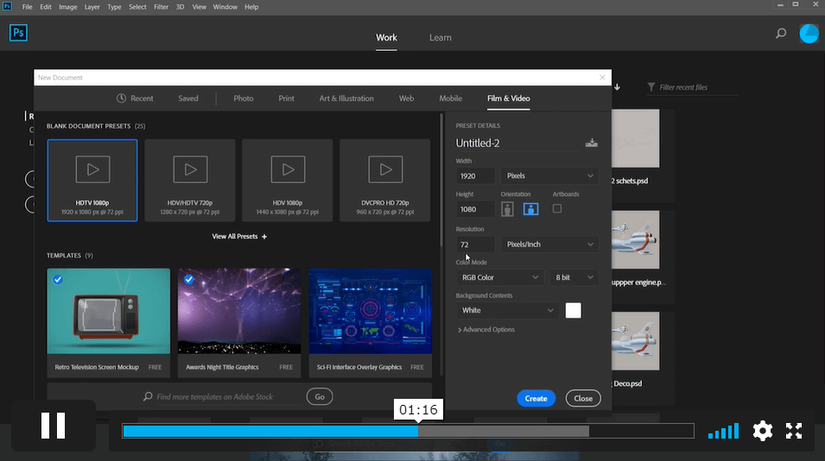Click View All Presets link
The width and height of the screenshot is (825, 461).
point(235,237)
